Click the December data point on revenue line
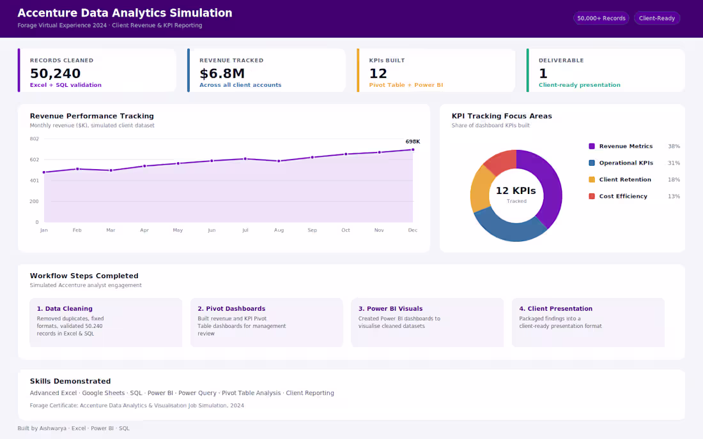Screen dimensions: 703x439 [x=413, y=149]
